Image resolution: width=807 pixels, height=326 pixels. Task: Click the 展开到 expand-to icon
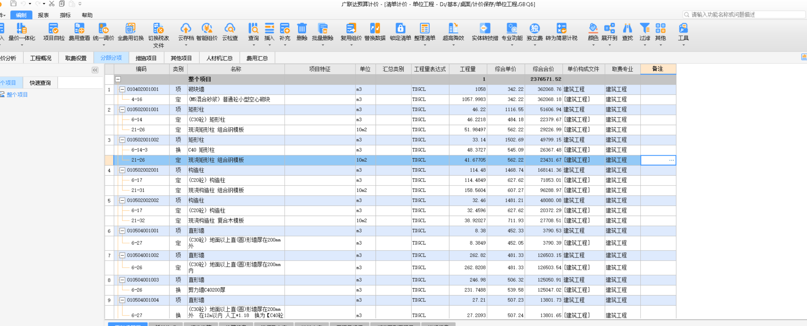click(610, 28)
